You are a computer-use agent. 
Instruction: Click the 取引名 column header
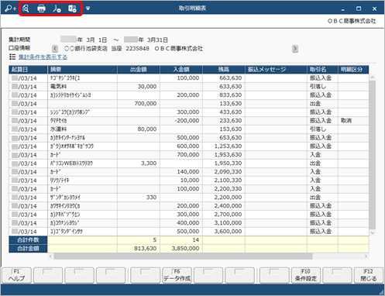(322, 70)
